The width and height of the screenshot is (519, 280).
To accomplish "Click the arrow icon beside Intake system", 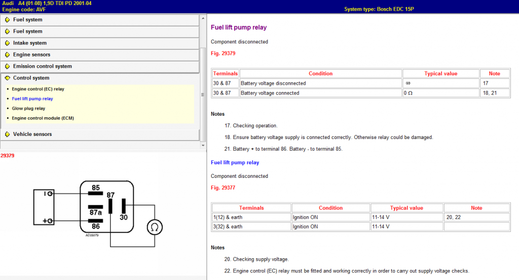I will 7,43.
